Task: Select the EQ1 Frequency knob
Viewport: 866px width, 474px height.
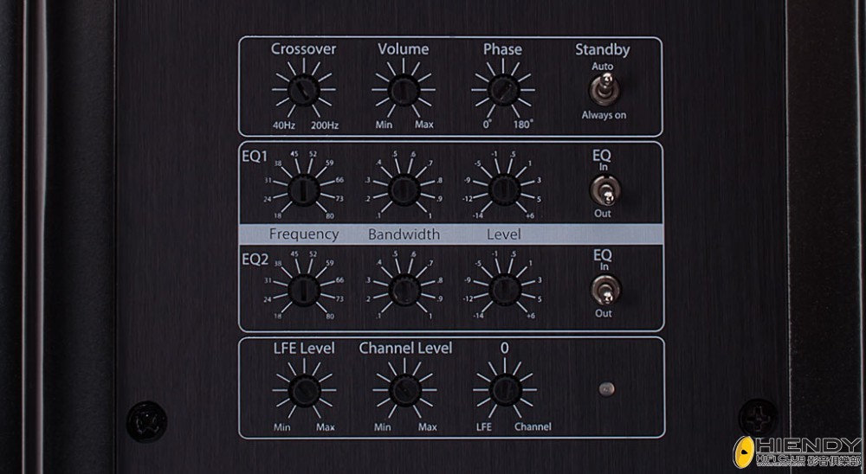Action: [x=303, y=189]
